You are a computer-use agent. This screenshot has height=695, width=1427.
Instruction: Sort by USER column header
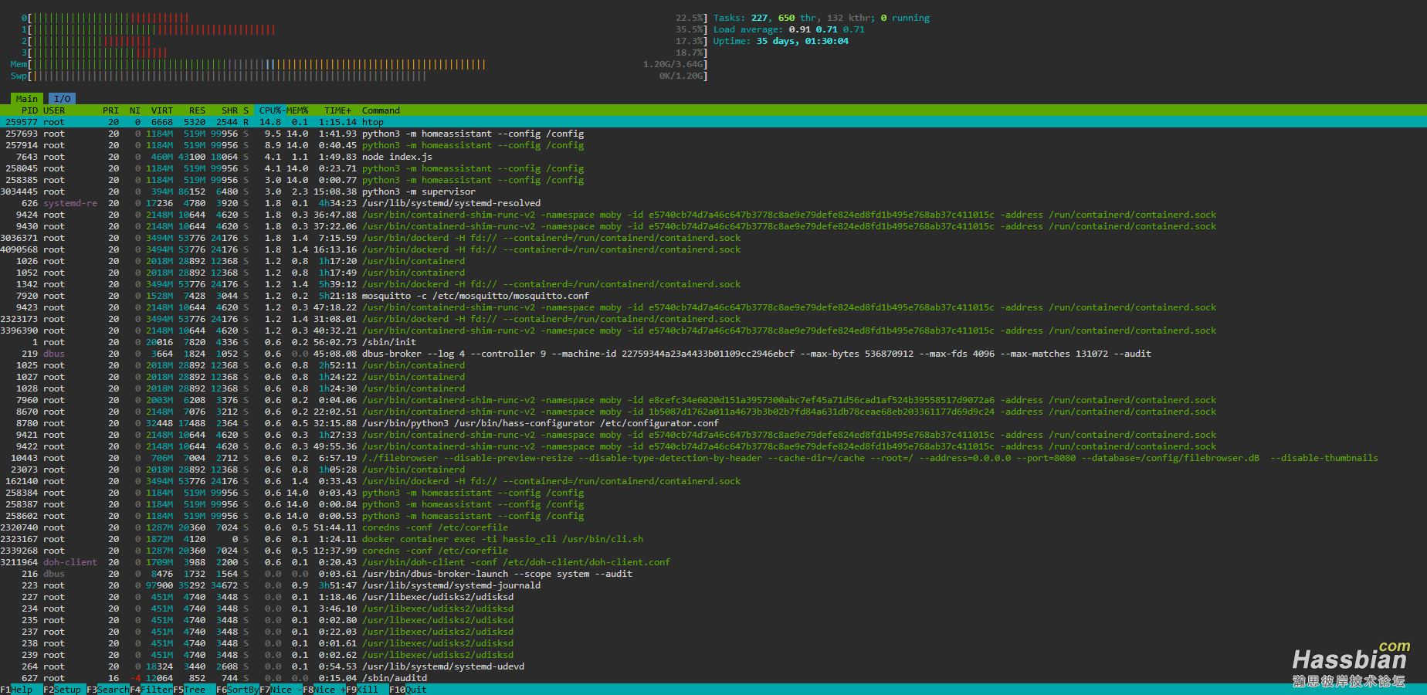[54, 110]
